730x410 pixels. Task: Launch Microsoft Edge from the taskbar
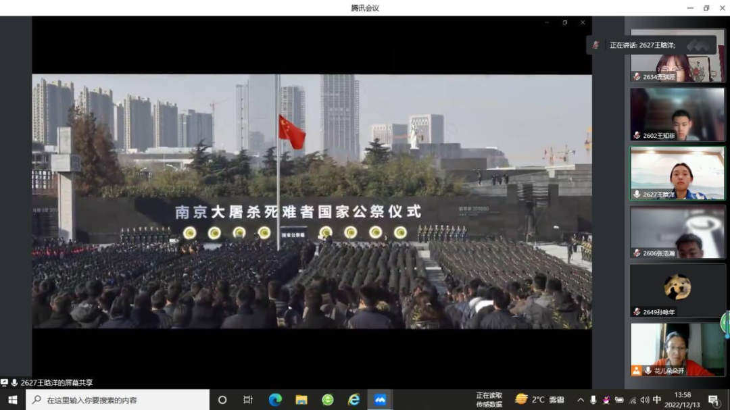click(x=275, y=400)
